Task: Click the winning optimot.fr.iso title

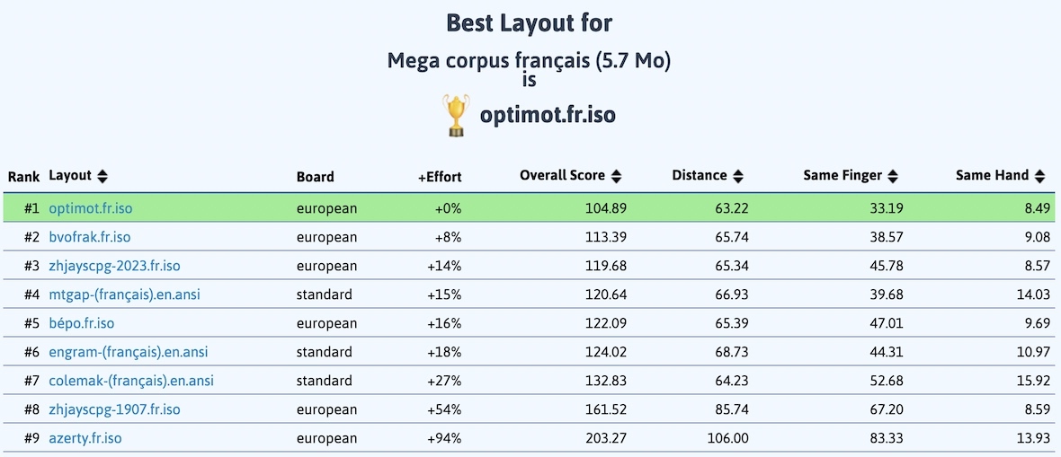Action: [x=548, y=116]
